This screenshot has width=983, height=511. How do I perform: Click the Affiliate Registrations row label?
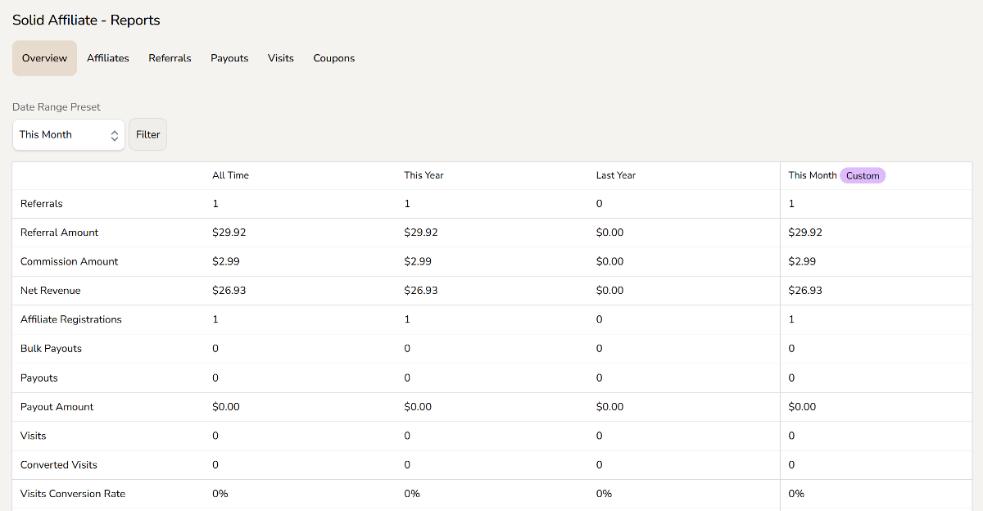(x=70, y=319)
